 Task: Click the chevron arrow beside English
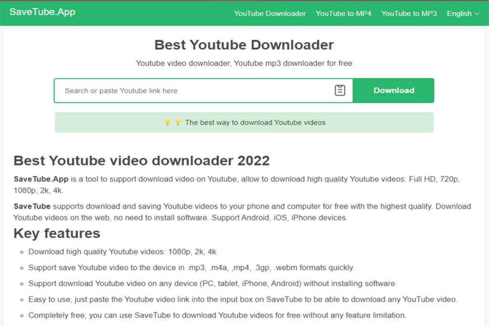pos(477,14)
